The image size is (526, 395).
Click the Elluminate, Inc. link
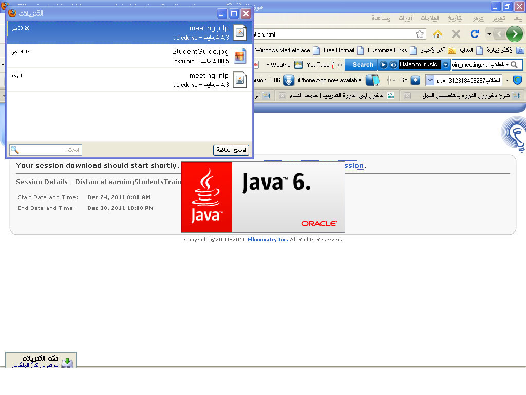click(x=268, y=240)
